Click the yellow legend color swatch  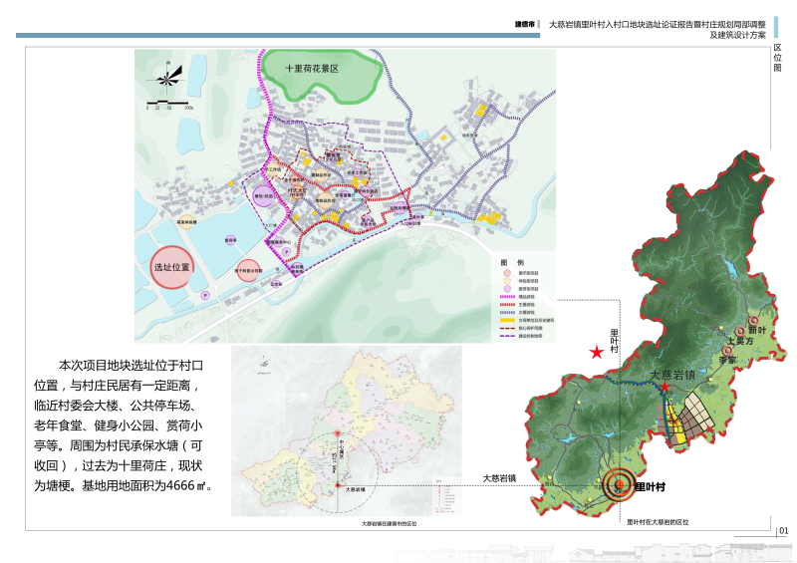tap(507, 319)
